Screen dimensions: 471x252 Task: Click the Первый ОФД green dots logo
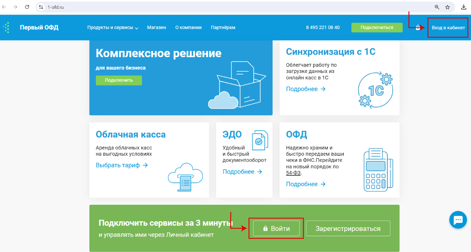pos(6,27)
